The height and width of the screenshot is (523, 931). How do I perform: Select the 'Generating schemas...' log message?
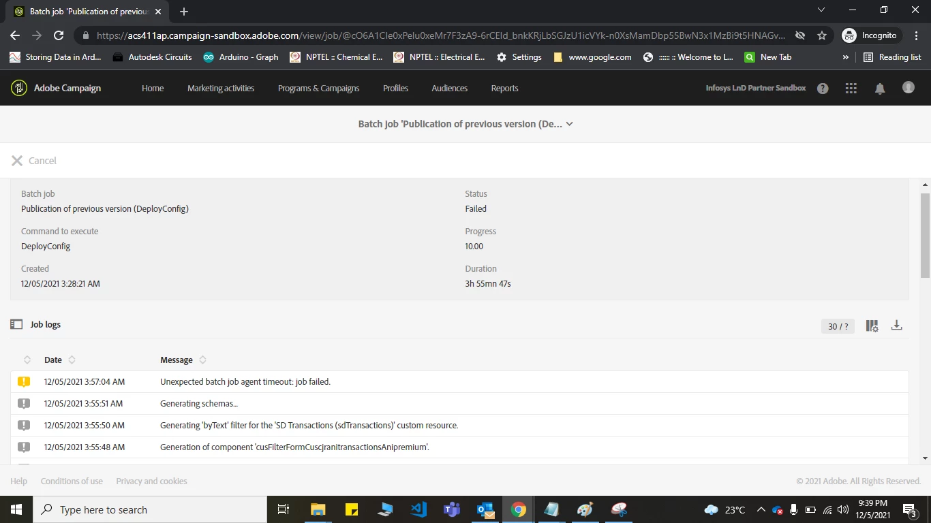(x=199, y=404)
